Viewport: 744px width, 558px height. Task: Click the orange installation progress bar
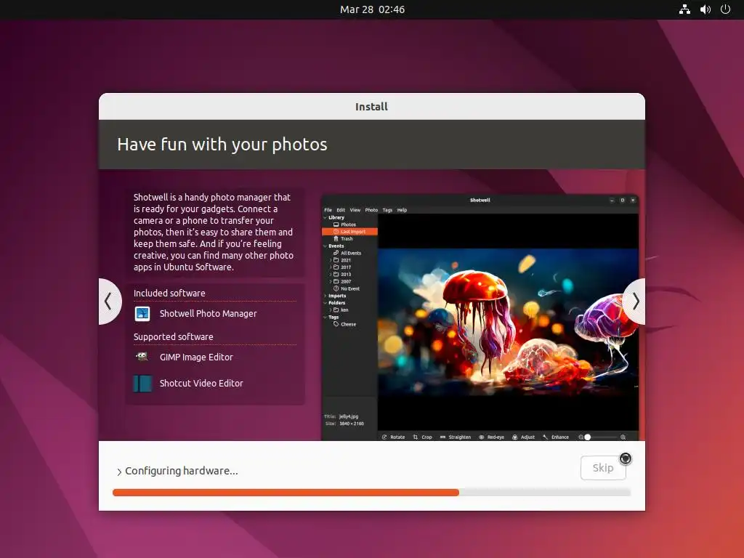pos(286,493)
